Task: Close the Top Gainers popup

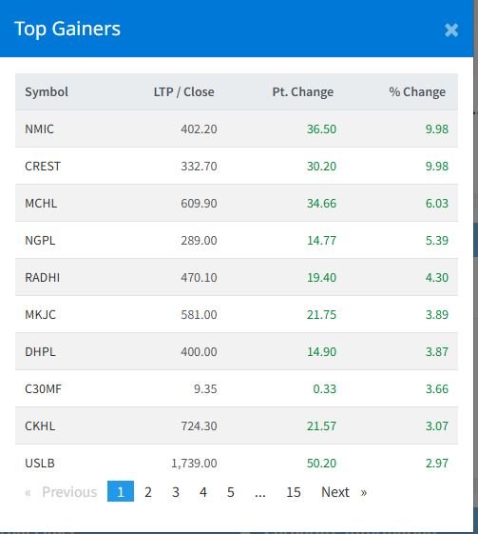Action: pos(451,30)
